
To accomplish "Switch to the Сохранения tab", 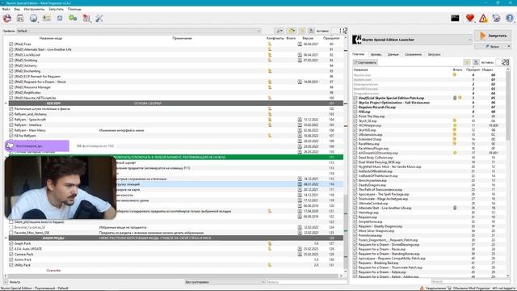I will point(413,54).
